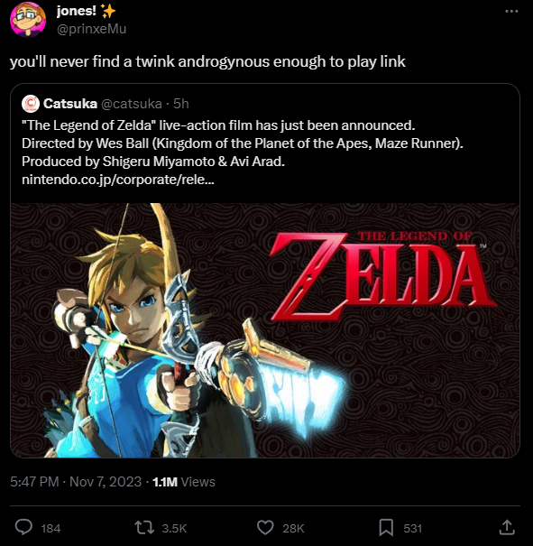Click the 28K likes count
This screenshot has height=546, width=533.
(293, 528)
